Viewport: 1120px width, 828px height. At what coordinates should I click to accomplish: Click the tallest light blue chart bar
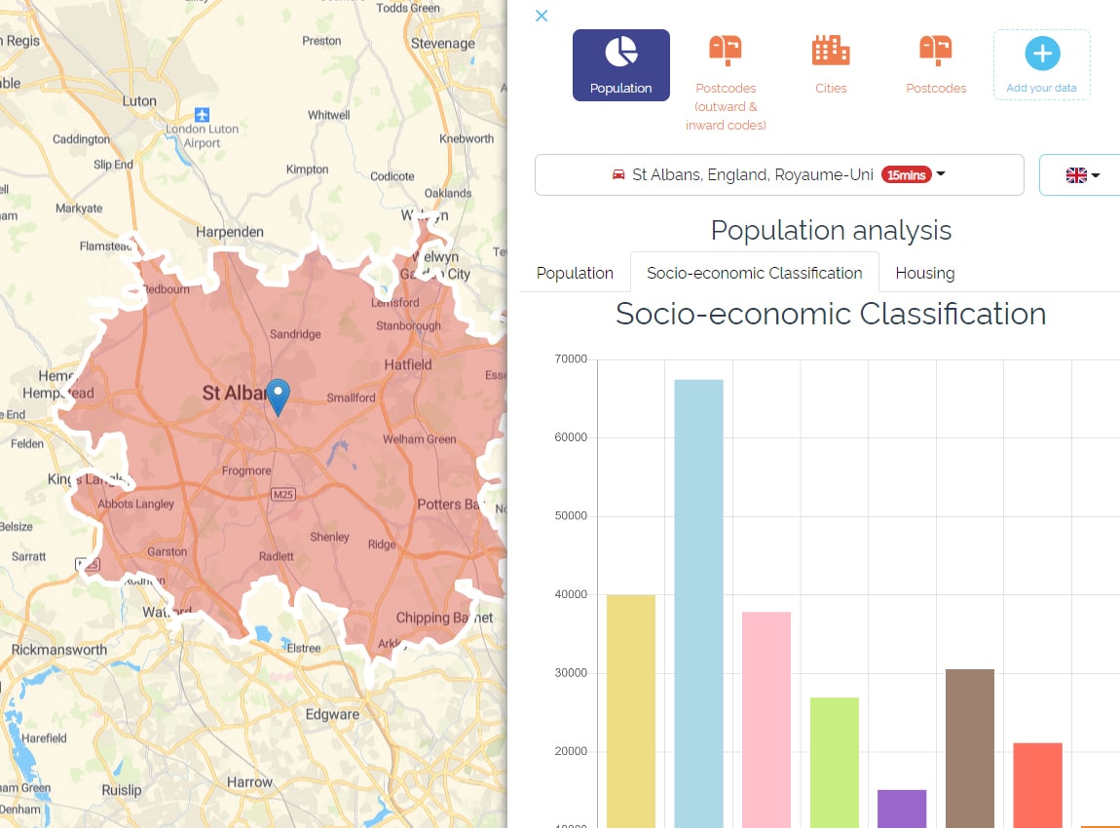697,584
